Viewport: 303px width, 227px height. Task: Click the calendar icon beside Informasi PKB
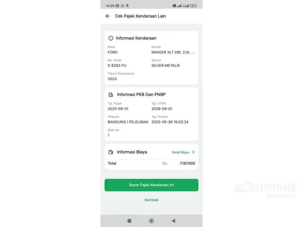point(111,95)
